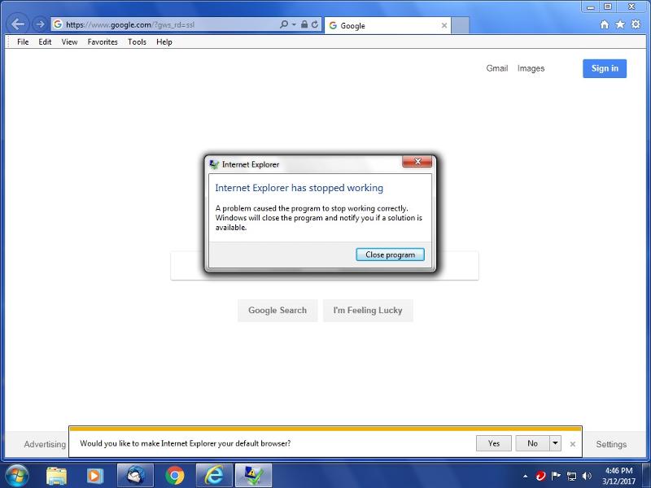The height and width of the screenshot is (488, 651).
Task: Click the Gmail link
Action: click(497, 68)
